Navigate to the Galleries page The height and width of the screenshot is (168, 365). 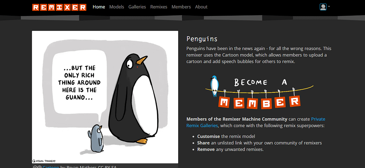pos(137,7)
